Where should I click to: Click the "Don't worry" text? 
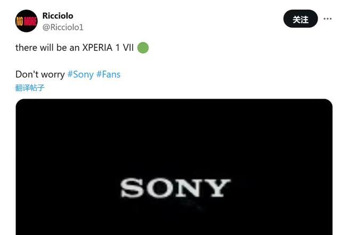40,75
